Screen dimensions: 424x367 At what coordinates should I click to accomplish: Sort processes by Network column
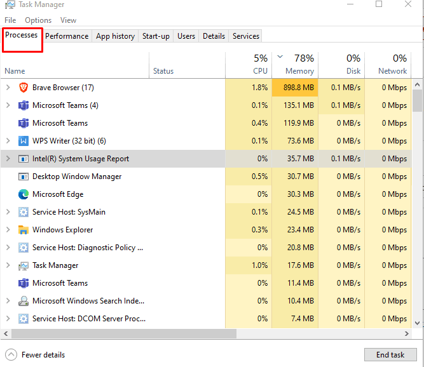point(388,65)
